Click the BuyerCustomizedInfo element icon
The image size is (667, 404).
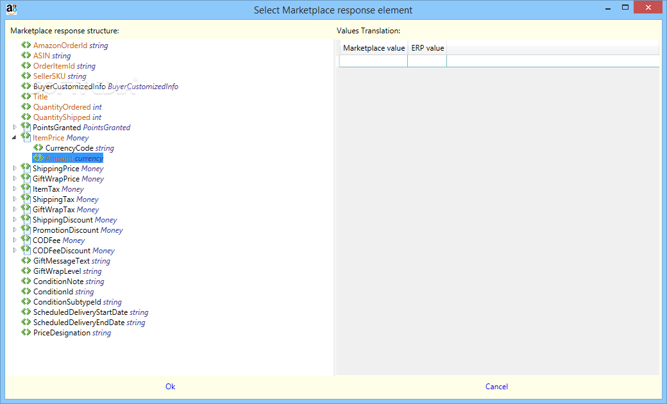pos(26,86)
